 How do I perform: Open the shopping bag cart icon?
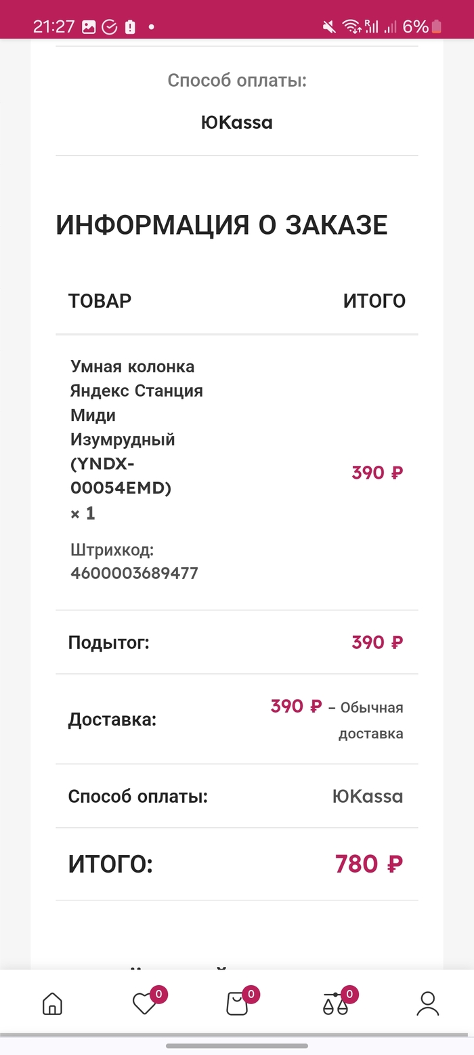pyautogui.click(x=237, y=1003)
